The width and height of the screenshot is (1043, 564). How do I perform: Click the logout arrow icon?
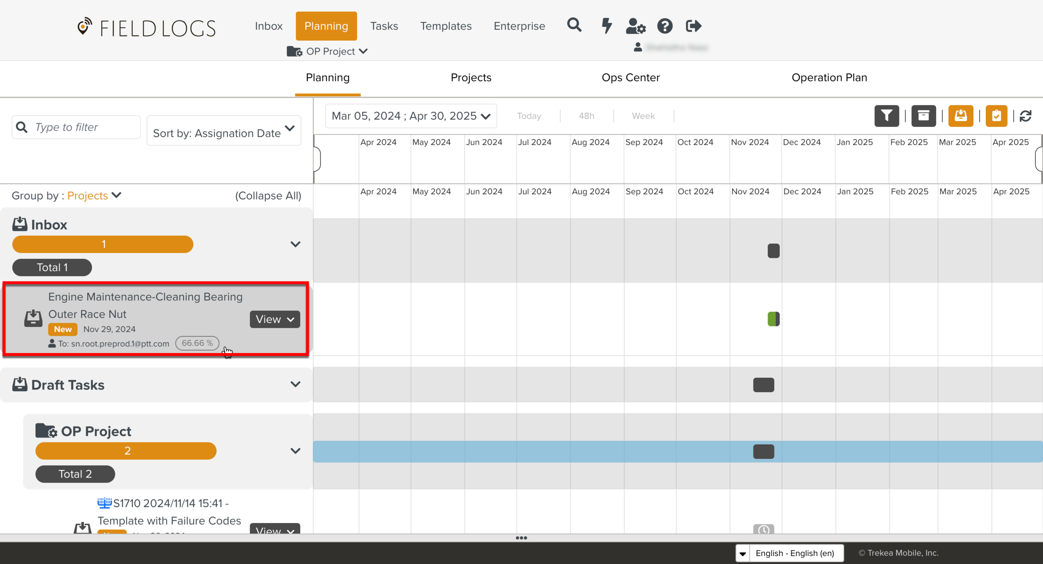(x=693, y=26)
